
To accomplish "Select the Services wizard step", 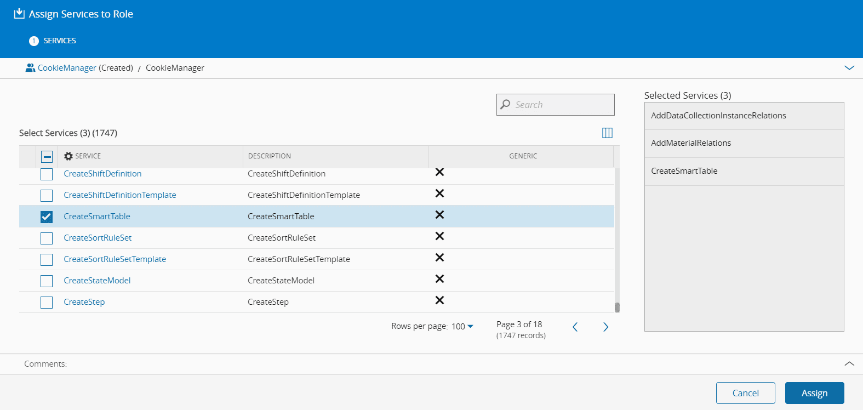I will click(53, 41).
